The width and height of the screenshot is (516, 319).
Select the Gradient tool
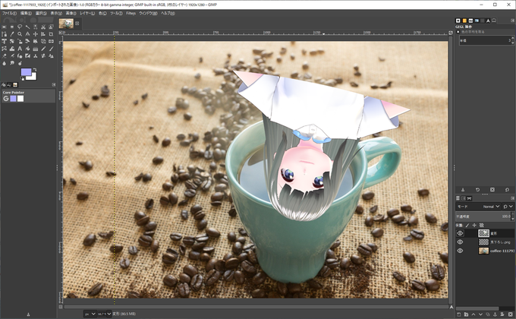[35, 49]
